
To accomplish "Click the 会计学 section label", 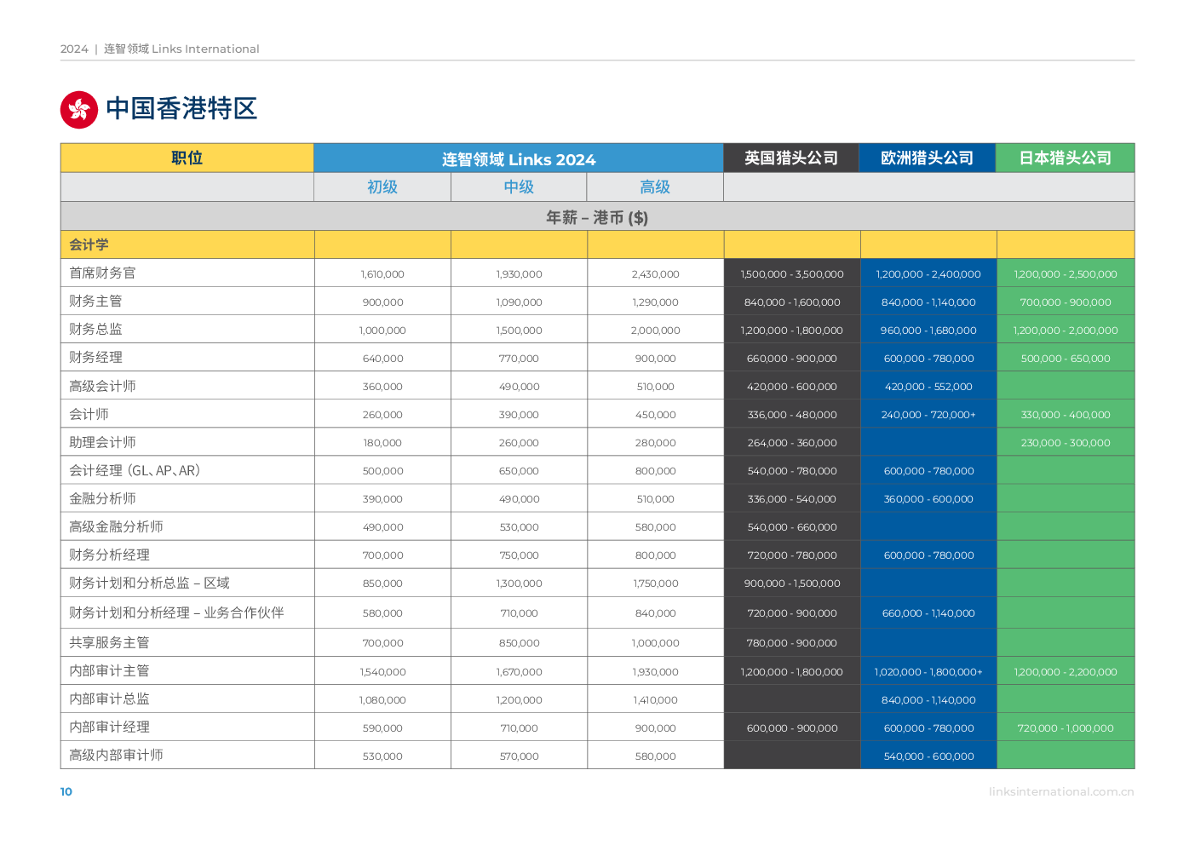I will point(89,244).
